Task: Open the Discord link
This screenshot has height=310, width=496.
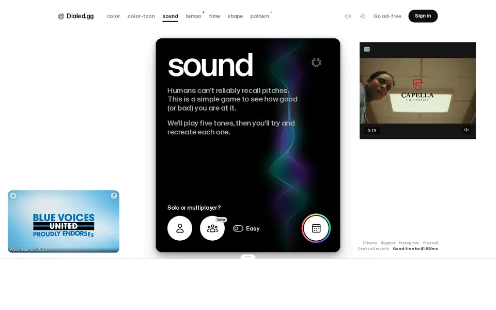Action: (x=430, y=243)
